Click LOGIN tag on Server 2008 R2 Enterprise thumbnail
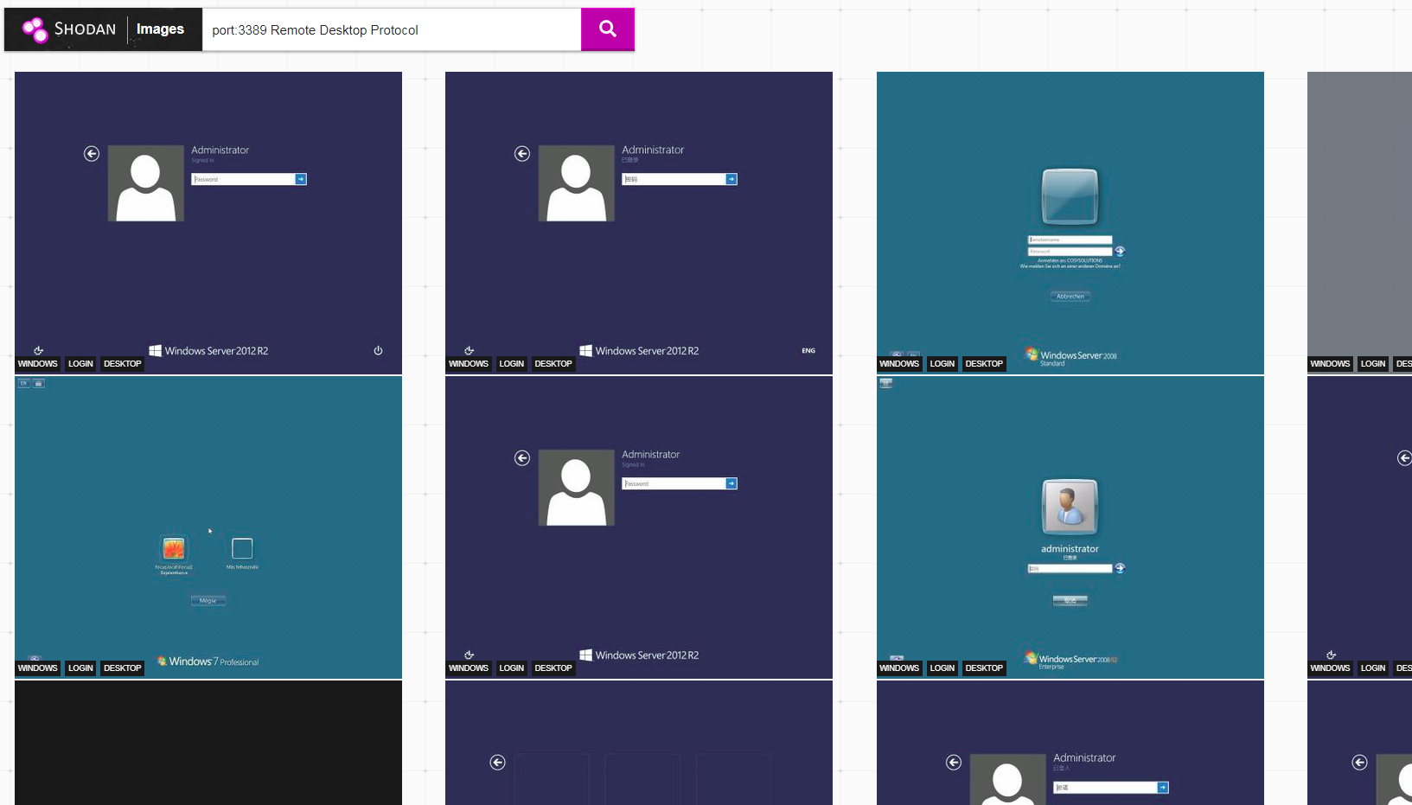The image size is (1412, 805). (942, 668)
